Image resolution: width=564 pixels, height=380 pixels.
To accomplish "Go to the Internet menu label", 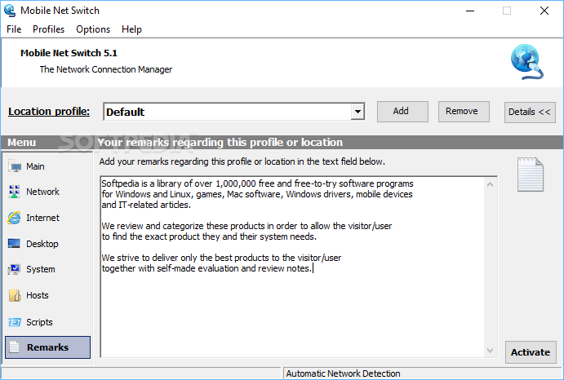I will [42, 218].
